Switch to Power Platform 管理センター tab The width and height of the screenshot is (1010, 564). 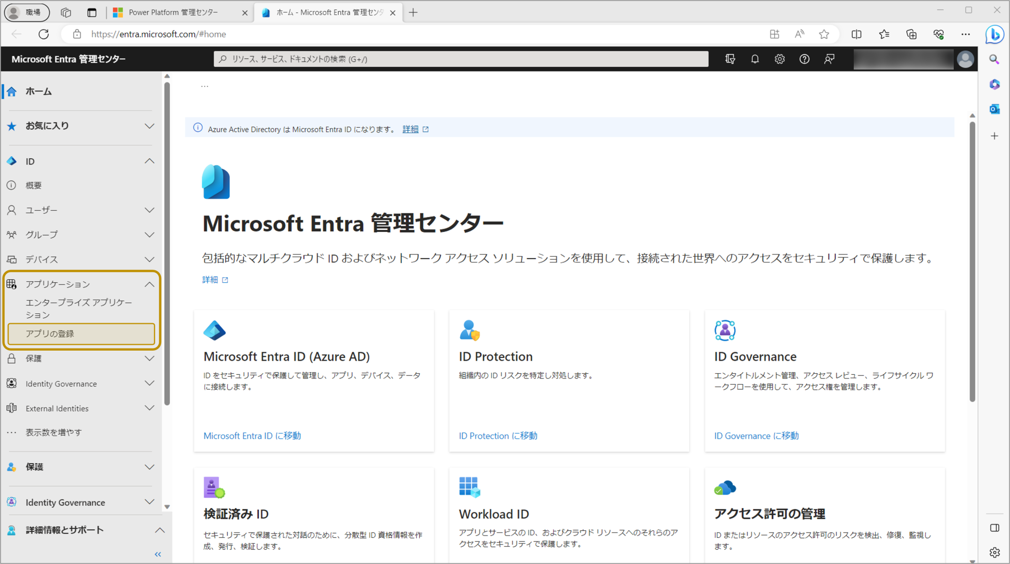(x=173, y=13)
